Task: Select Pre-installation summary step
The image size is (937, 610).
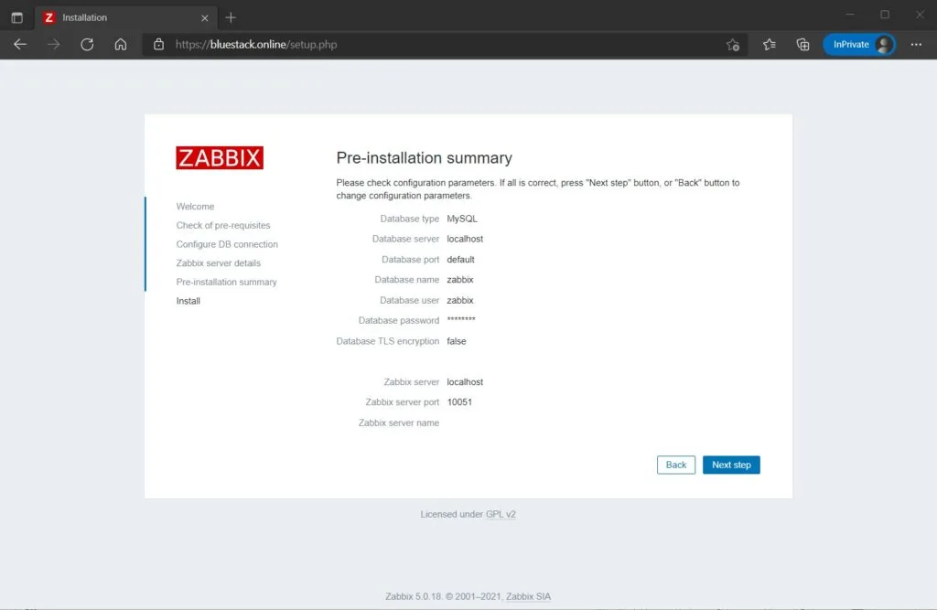Action: 226,282
